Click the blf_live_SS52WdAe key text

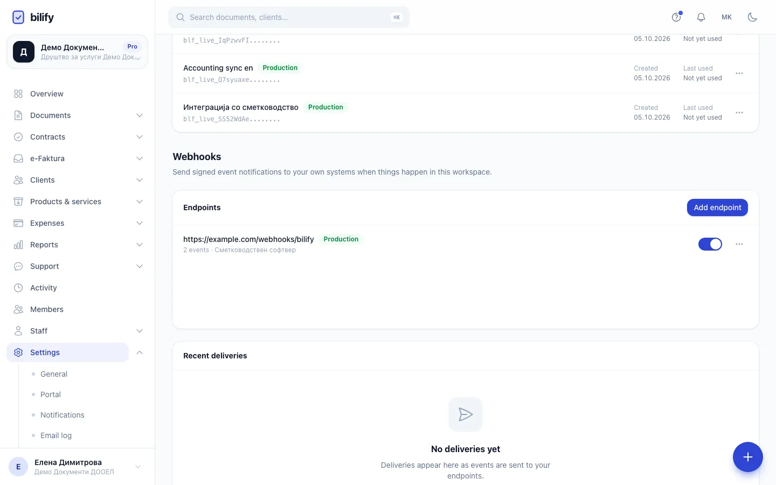click(232, 119)
